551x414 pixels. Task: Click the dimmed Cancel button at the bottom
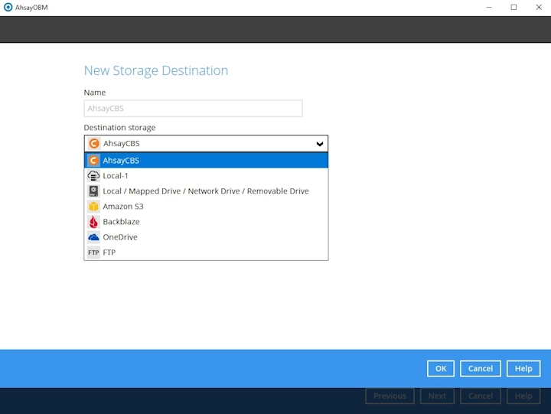pos(481,396)
